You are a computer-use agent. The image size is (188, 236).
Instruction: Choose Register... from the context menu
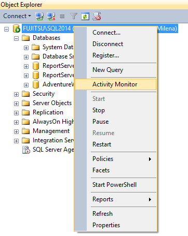pyautogui.click(x=116, y=55)
